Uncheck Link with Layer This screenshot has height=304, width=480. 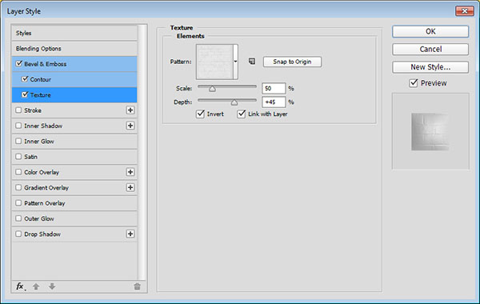(242, 114)
